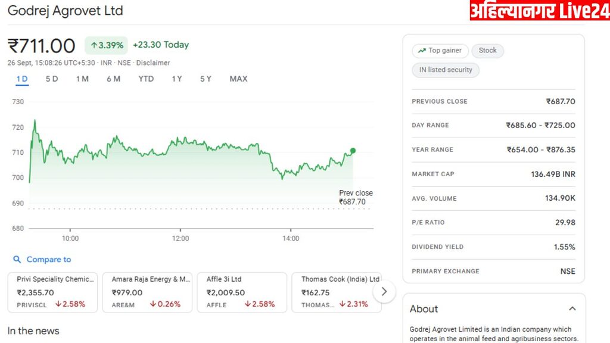Click the green current-price dot on chart
Viewport: 610px width, 343px height.
[x=353, y=151]
